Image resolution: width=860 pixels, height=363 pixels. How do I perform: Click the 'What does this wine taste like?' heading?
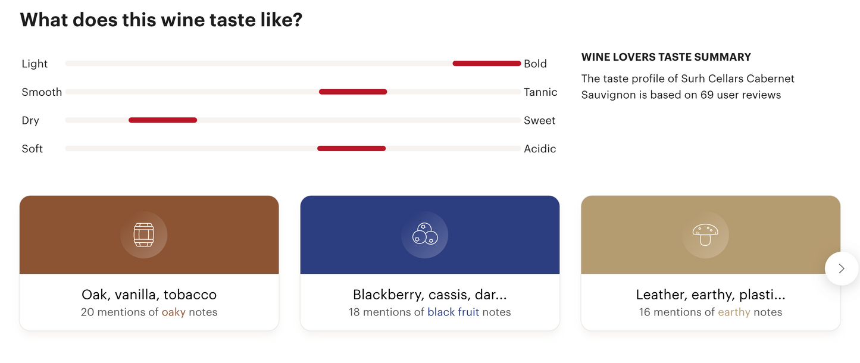point(161,20)
